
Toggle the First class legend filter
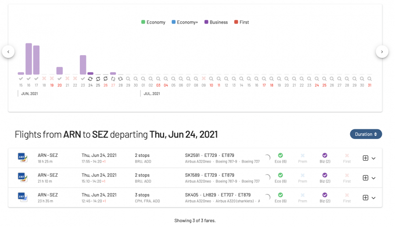pyautogui.click(x=241, y=22)
